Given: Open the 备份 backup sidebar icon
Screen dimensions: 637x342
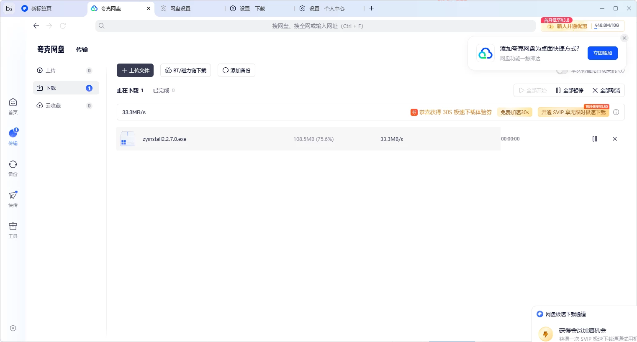Looking at the screenshot, I should coord(13,168).
